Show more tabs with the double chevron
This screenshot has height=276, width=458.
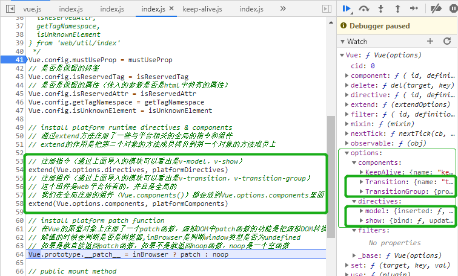283,8
